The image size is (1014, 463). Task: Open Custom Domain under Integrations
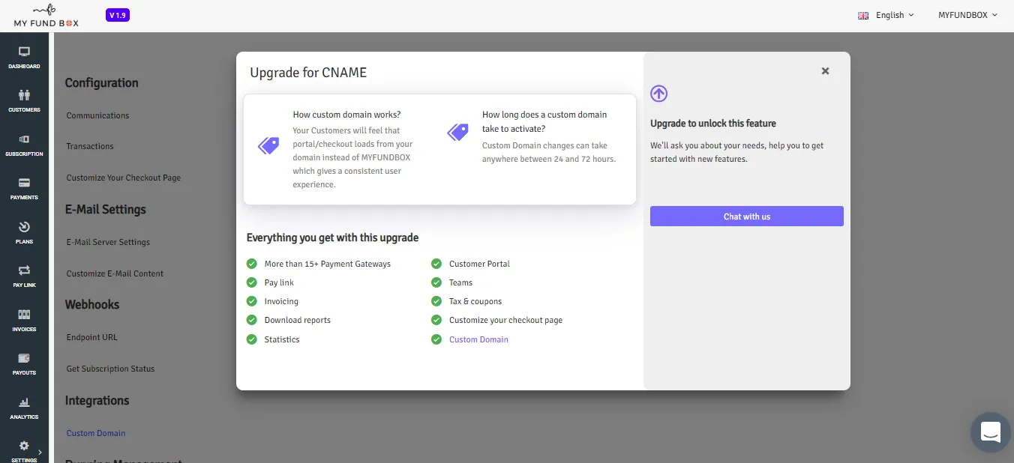pos(96,433)
